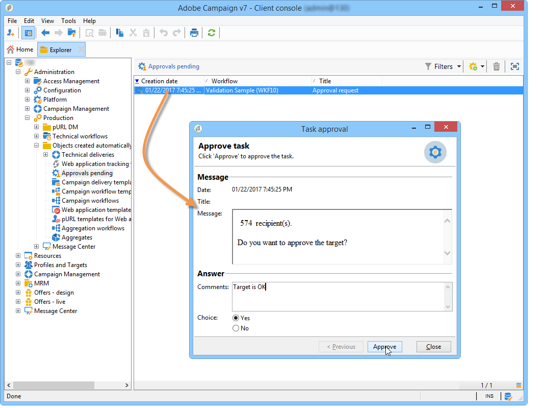Click the cut scissors icon

(133, 33)
